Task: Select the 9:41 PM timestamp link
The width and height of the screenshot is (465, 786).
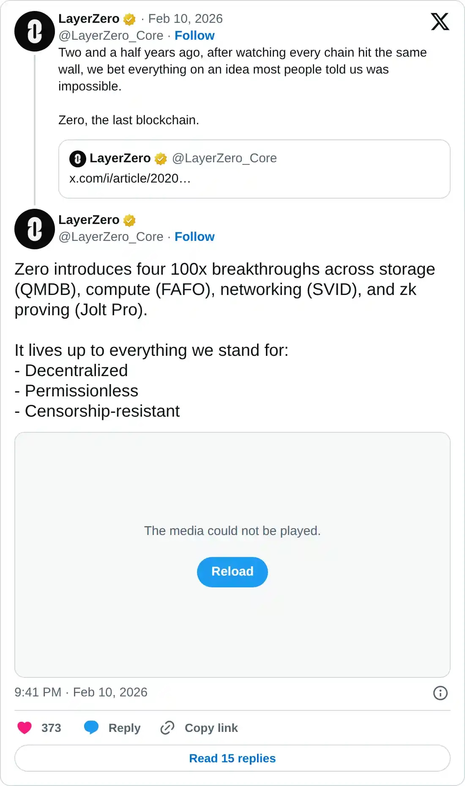Action: (x=39, y=693)
